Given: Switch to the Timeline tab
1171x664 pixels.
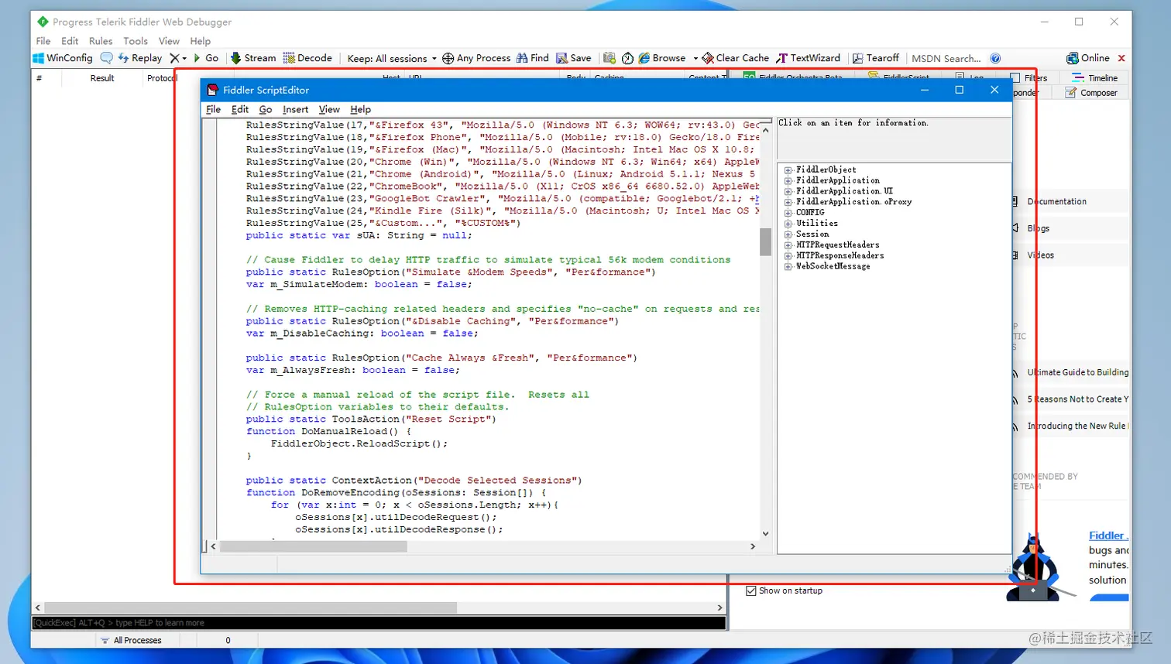Looking at the screenshot, I should (x=1094, y=77).
